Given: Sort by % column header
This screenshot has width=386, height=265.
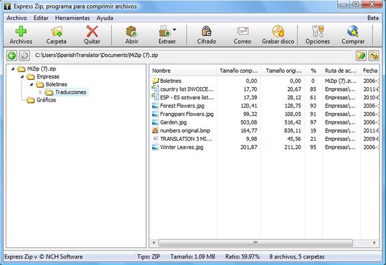Looking at the screenshot, I should (x=313, y=70).
